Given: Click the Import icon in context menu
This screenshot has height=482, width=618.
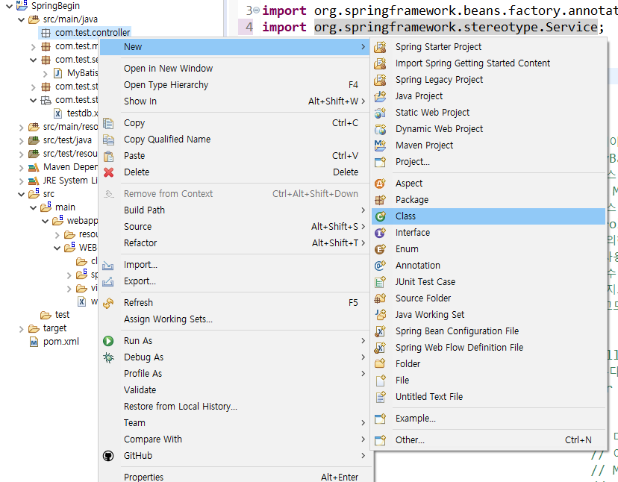Looking at the screenshot, I should 108,265.
